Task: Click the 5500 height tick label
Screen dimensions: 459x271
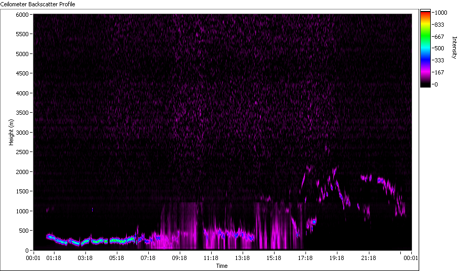Action: (22, 34)
